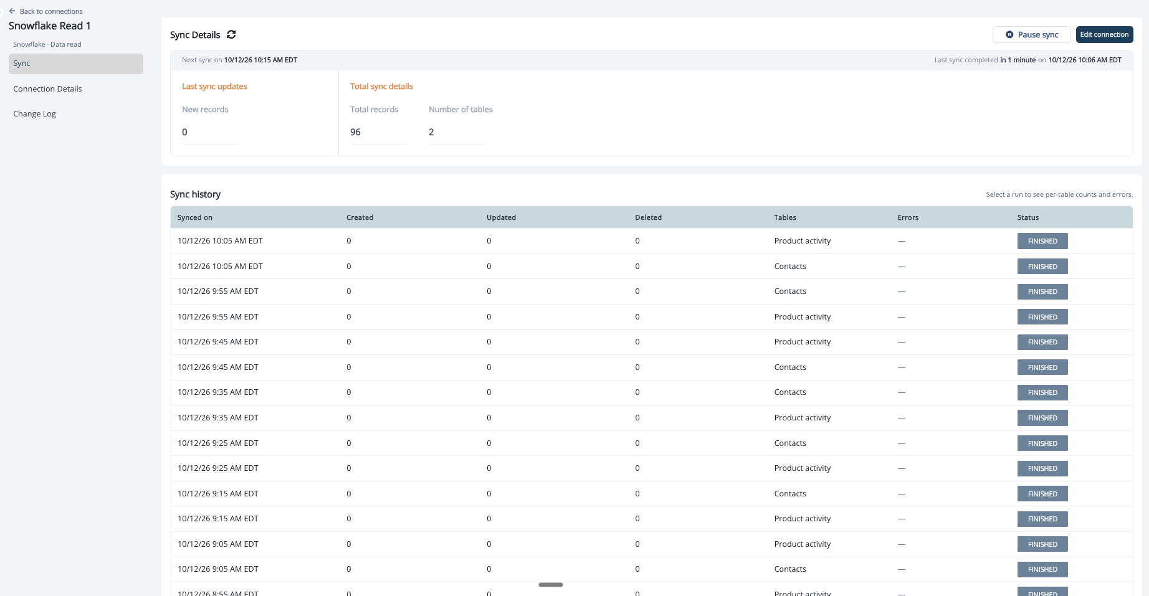Click the Deleted column header
1149x596 pixels.
coord(648,217)
